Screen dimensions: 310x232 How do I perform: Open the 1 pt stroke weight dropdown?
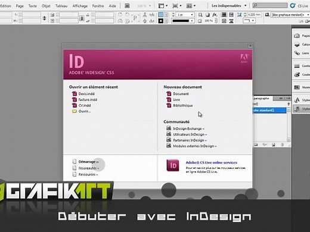pos(192,15)
